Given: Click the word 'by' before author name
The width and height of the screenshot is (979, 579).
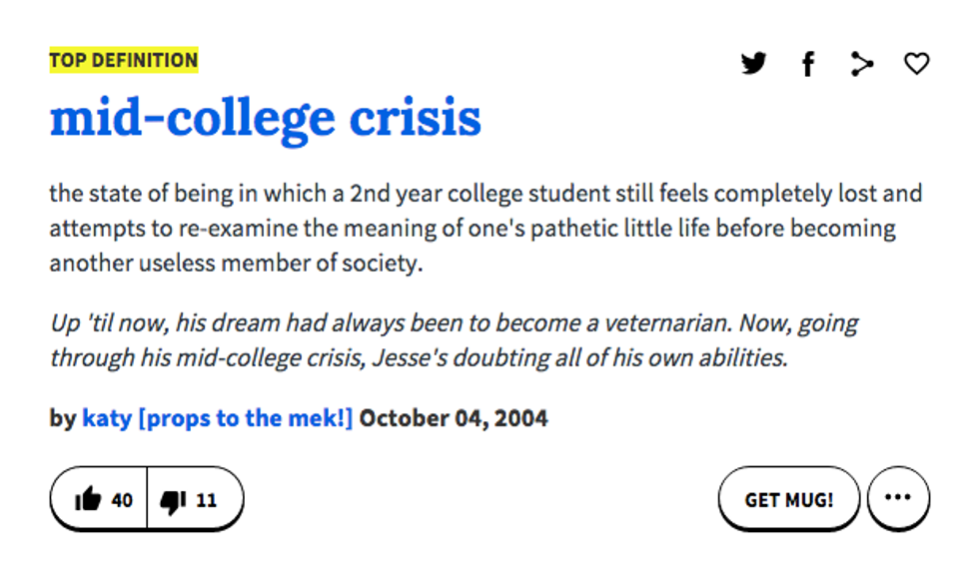Looking at the screenshot, I should tap(62, 417).
